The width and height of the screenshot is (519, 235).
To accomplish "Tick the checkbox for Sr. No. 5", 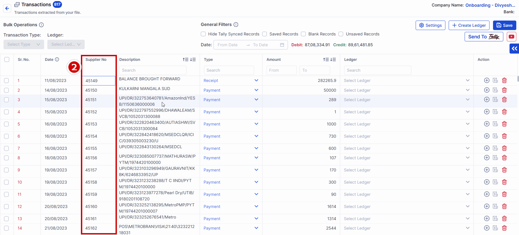I will 6,124.
